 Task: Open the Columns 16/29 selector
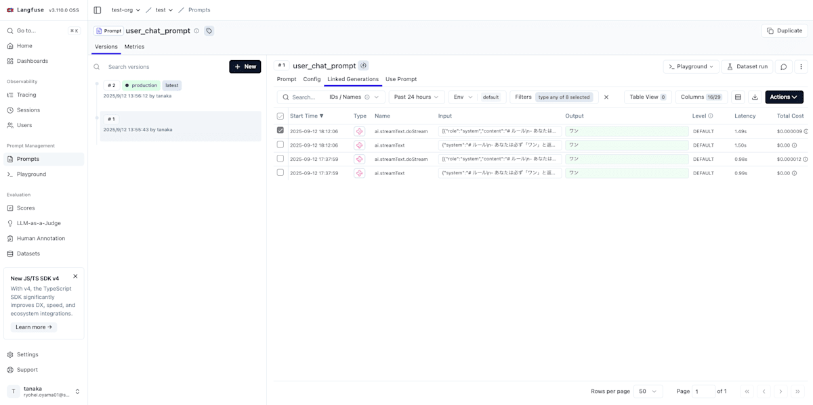coord(701,97)
